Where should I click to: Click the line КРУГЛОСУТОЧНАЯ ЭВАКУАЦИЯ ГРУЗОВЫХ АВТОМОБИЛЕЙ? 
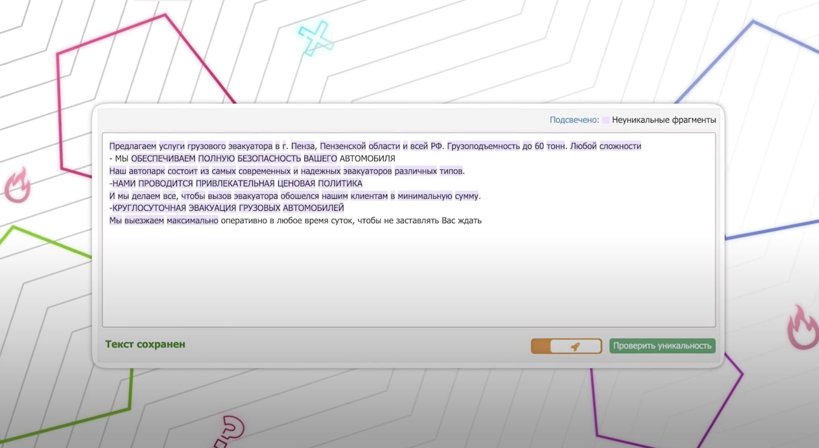(226, 208)
